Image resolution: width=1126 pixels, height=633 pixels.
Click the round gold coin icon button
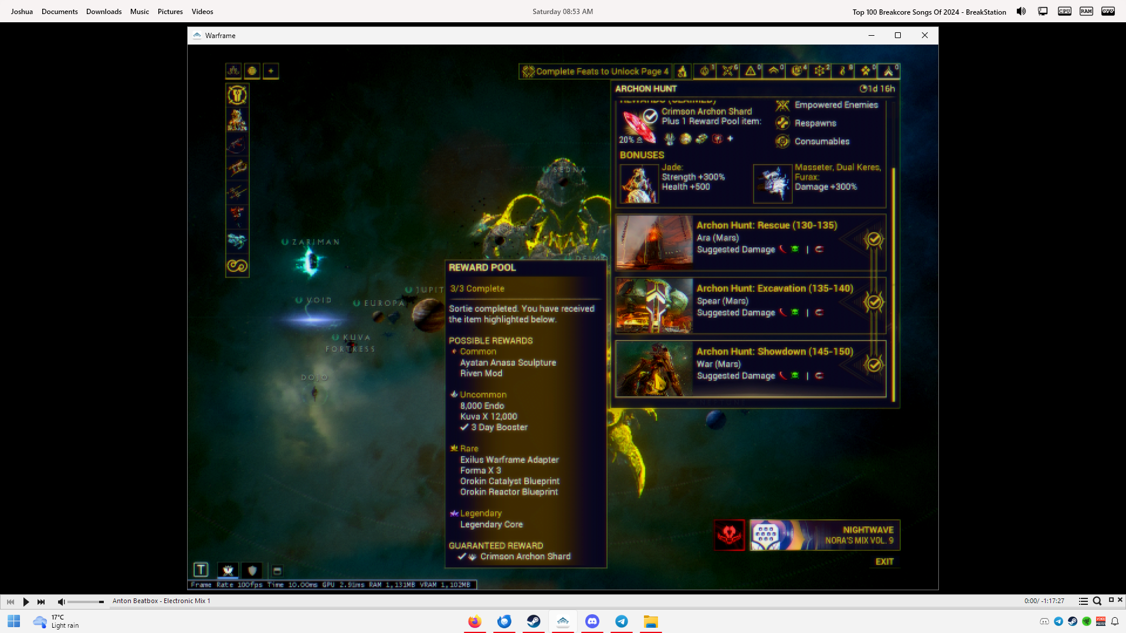(x=252, y=71)
